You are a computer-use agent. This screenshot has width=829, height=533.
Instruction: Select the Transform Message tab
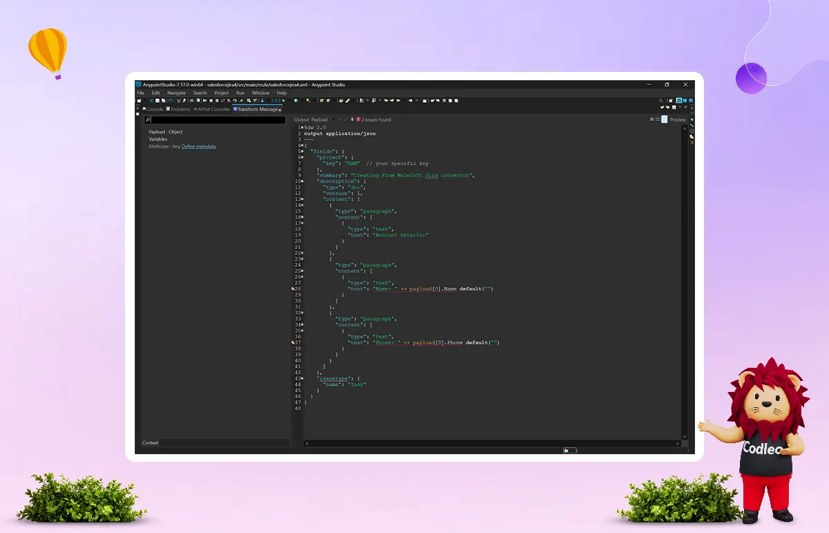[x=256, y=109]
